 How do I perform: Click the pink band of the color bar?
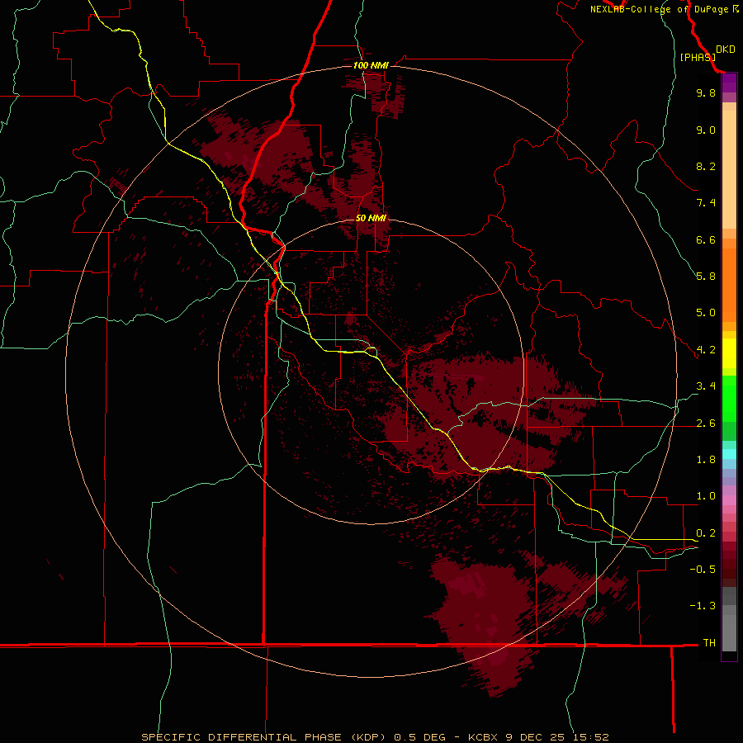pos(729,500)
